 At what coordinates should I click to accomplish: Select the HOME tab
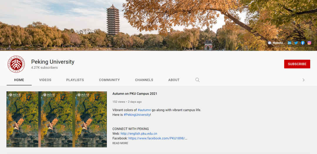[x=19, y=80]
